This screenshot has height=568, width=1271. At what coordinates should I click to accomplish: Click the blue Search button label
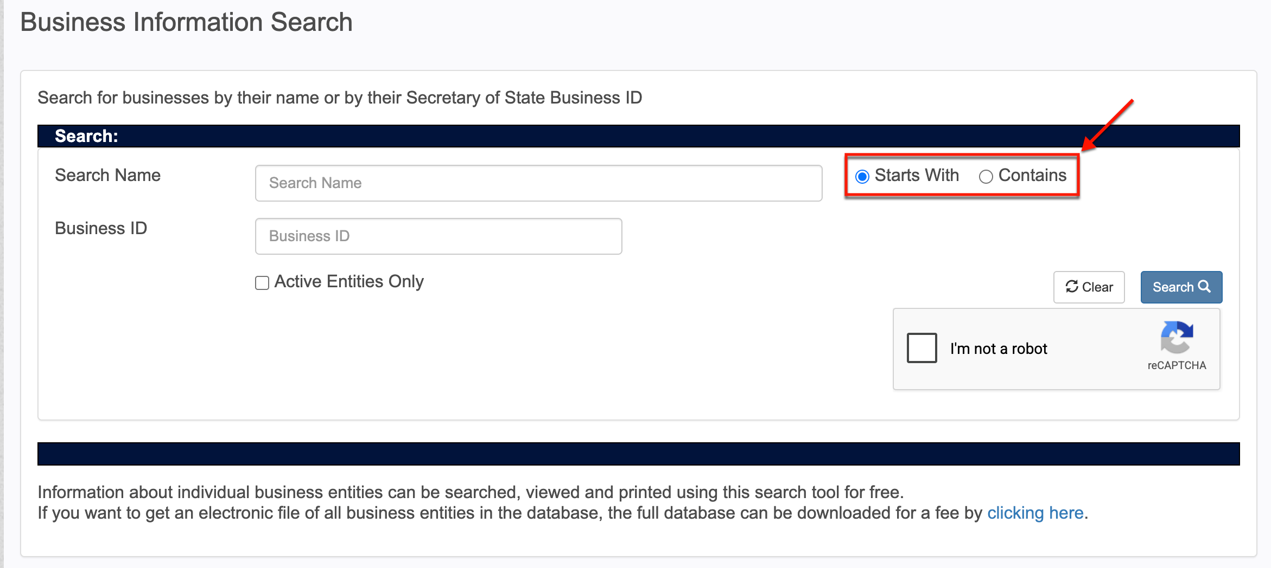[x=1173, y=287]
